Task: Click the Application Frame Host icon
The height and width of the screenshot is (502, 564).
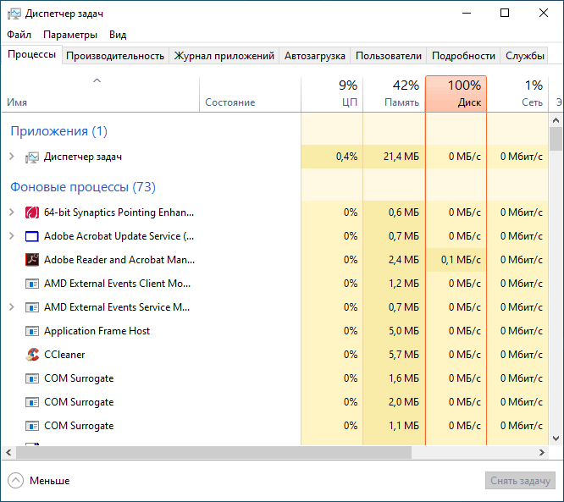Action: coord(32,331)
